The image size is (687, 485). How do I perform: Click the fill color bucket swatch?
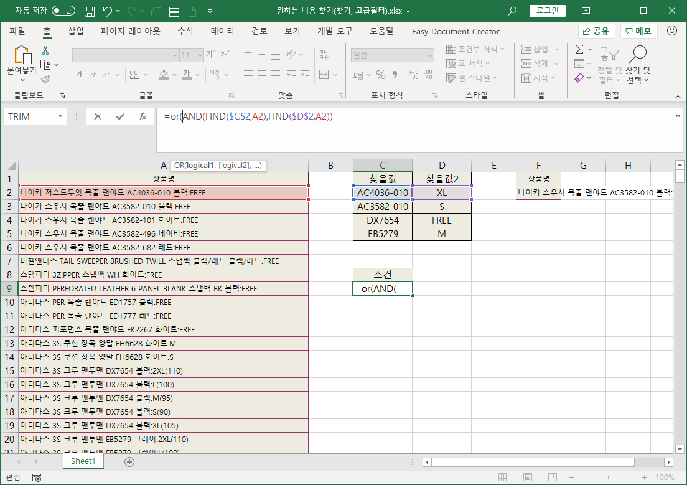coord(164,75)
